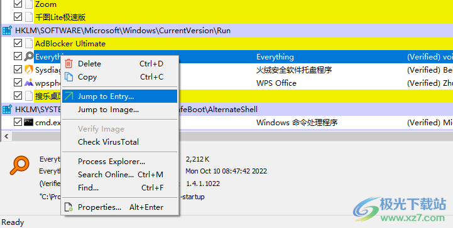Click the wpsphotoautoasso purple icon

coord(29,83)
